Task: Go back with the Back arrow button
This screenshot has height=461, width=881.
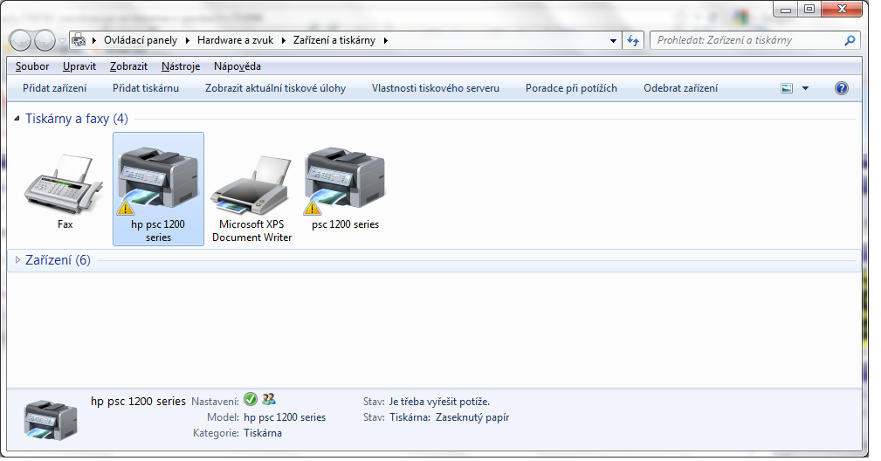Action: tap(20, 40)
